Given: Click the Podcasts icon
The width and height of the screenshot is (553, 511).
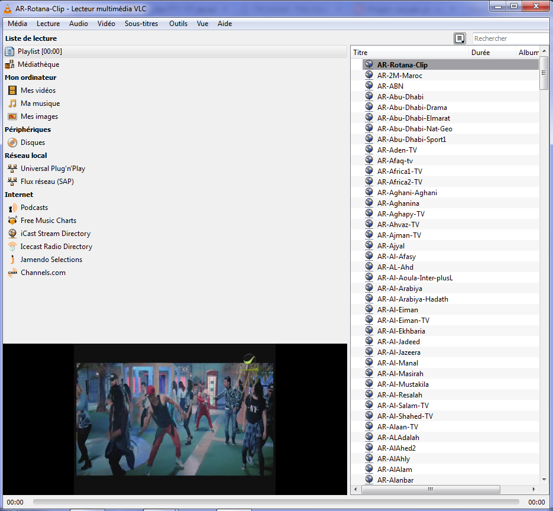Looking at the screenshot, I should 12,208.
